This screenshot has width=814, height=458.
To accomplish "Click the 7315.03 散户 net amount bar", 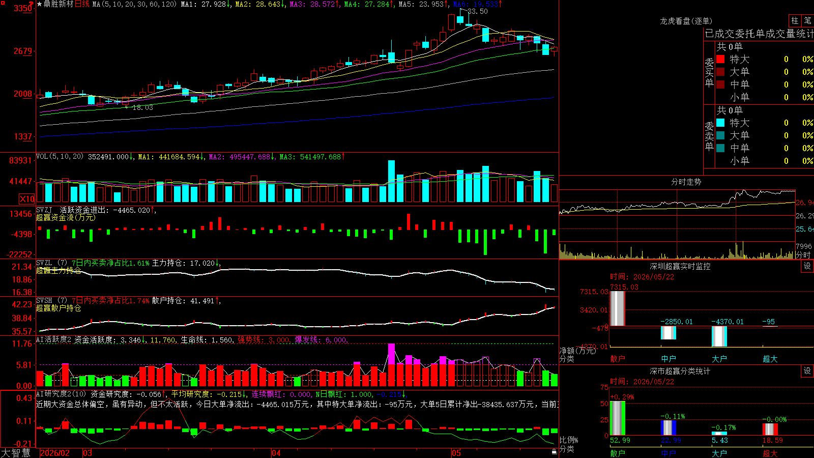I will (618, 308).
